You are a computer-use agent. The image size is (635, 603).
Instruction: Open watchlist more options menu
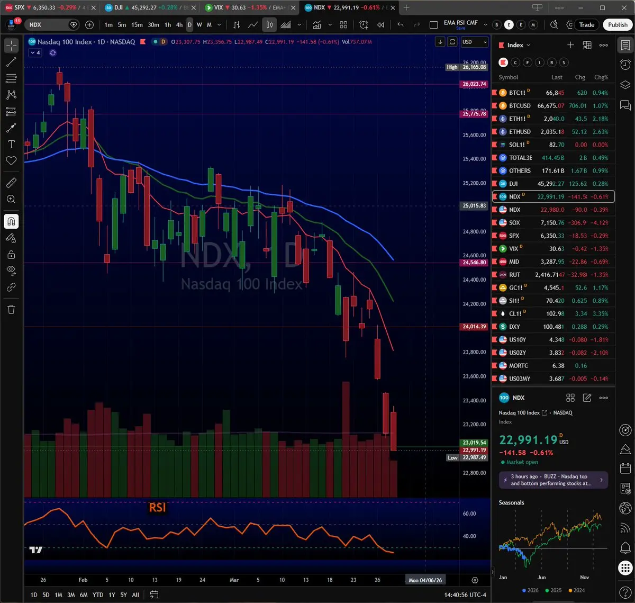point(603,45)
